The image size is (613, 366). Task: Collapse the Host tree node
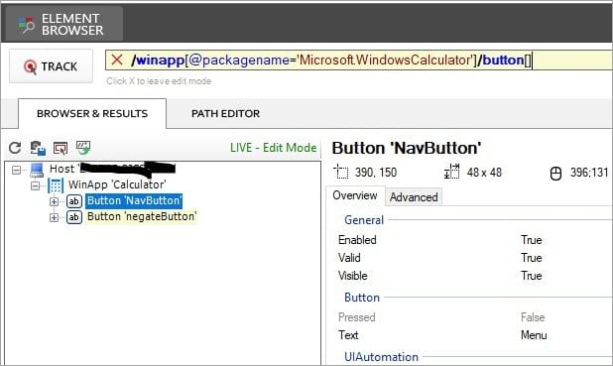coord(17,170)
